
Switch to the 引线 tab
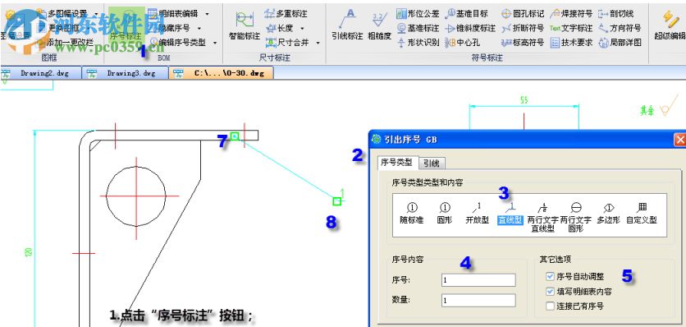click(x=432, y=163)
